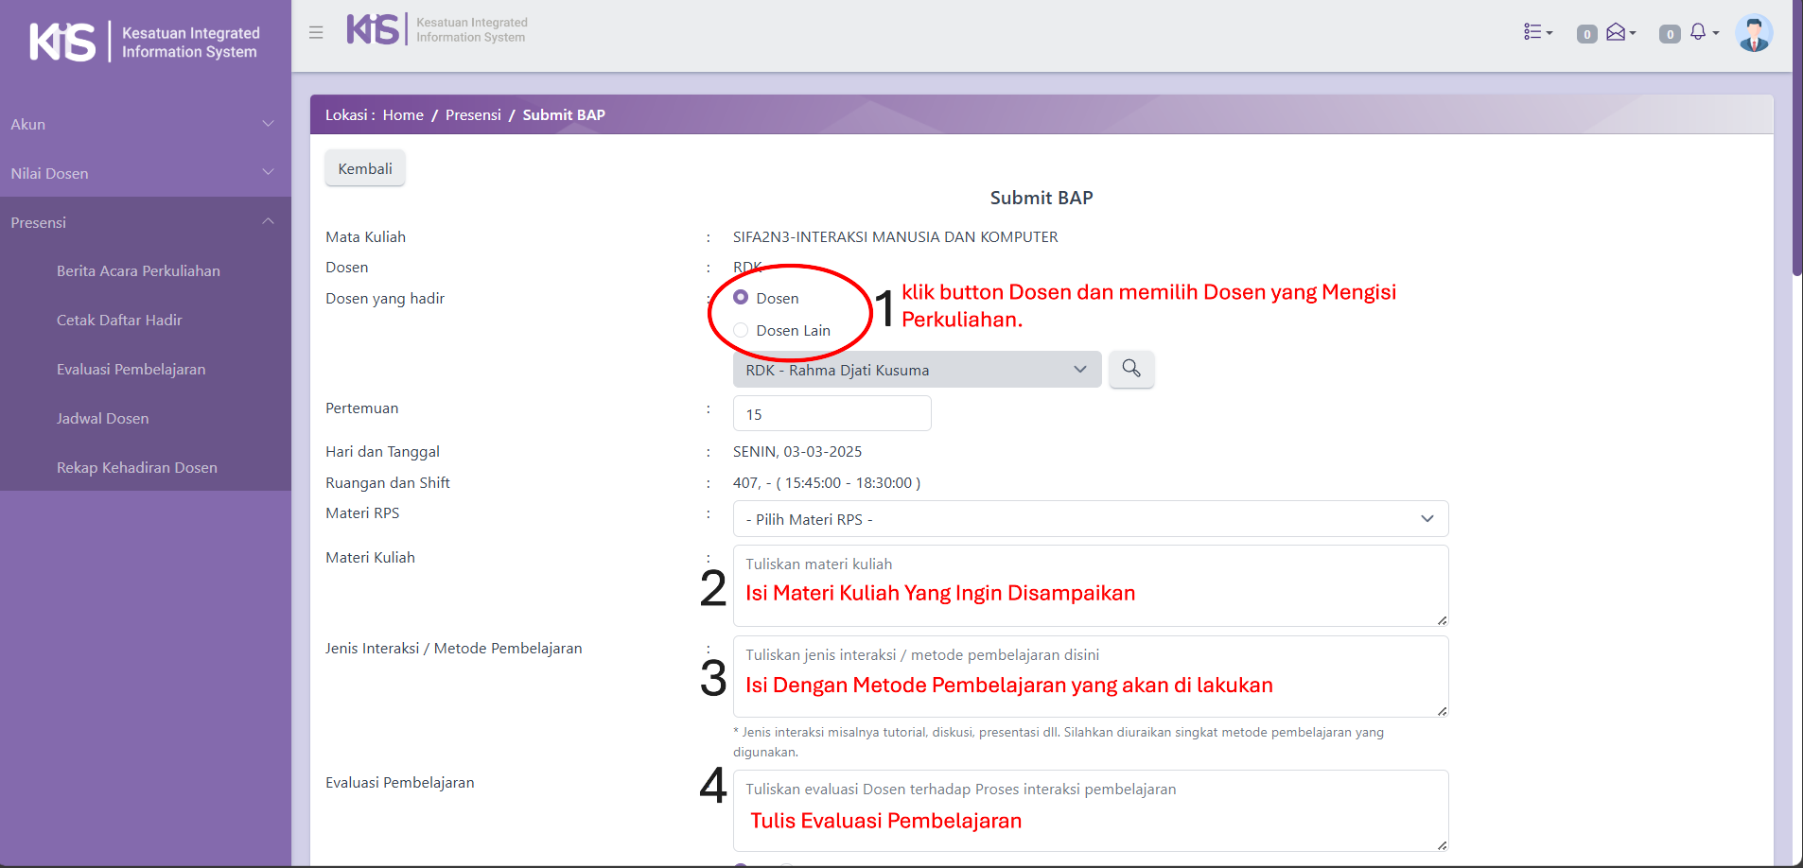Open Berita Acara Perkuliahan menu item

(x=138, y=271)
